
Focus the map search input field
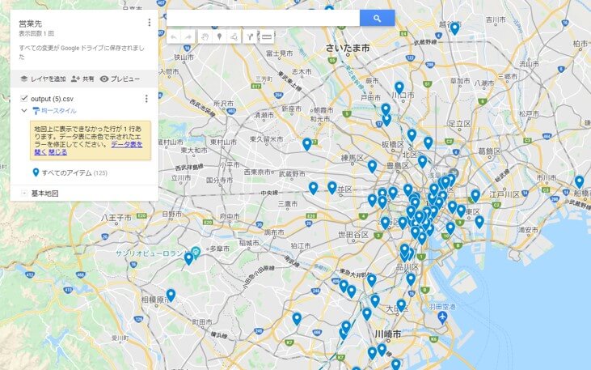(263, 18)
